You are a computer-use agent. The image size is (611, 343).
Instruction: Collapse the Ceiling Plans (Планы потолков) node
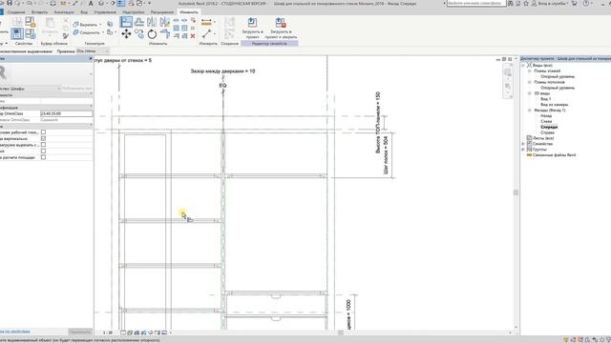pyautogui.click(x=530, y=82)
